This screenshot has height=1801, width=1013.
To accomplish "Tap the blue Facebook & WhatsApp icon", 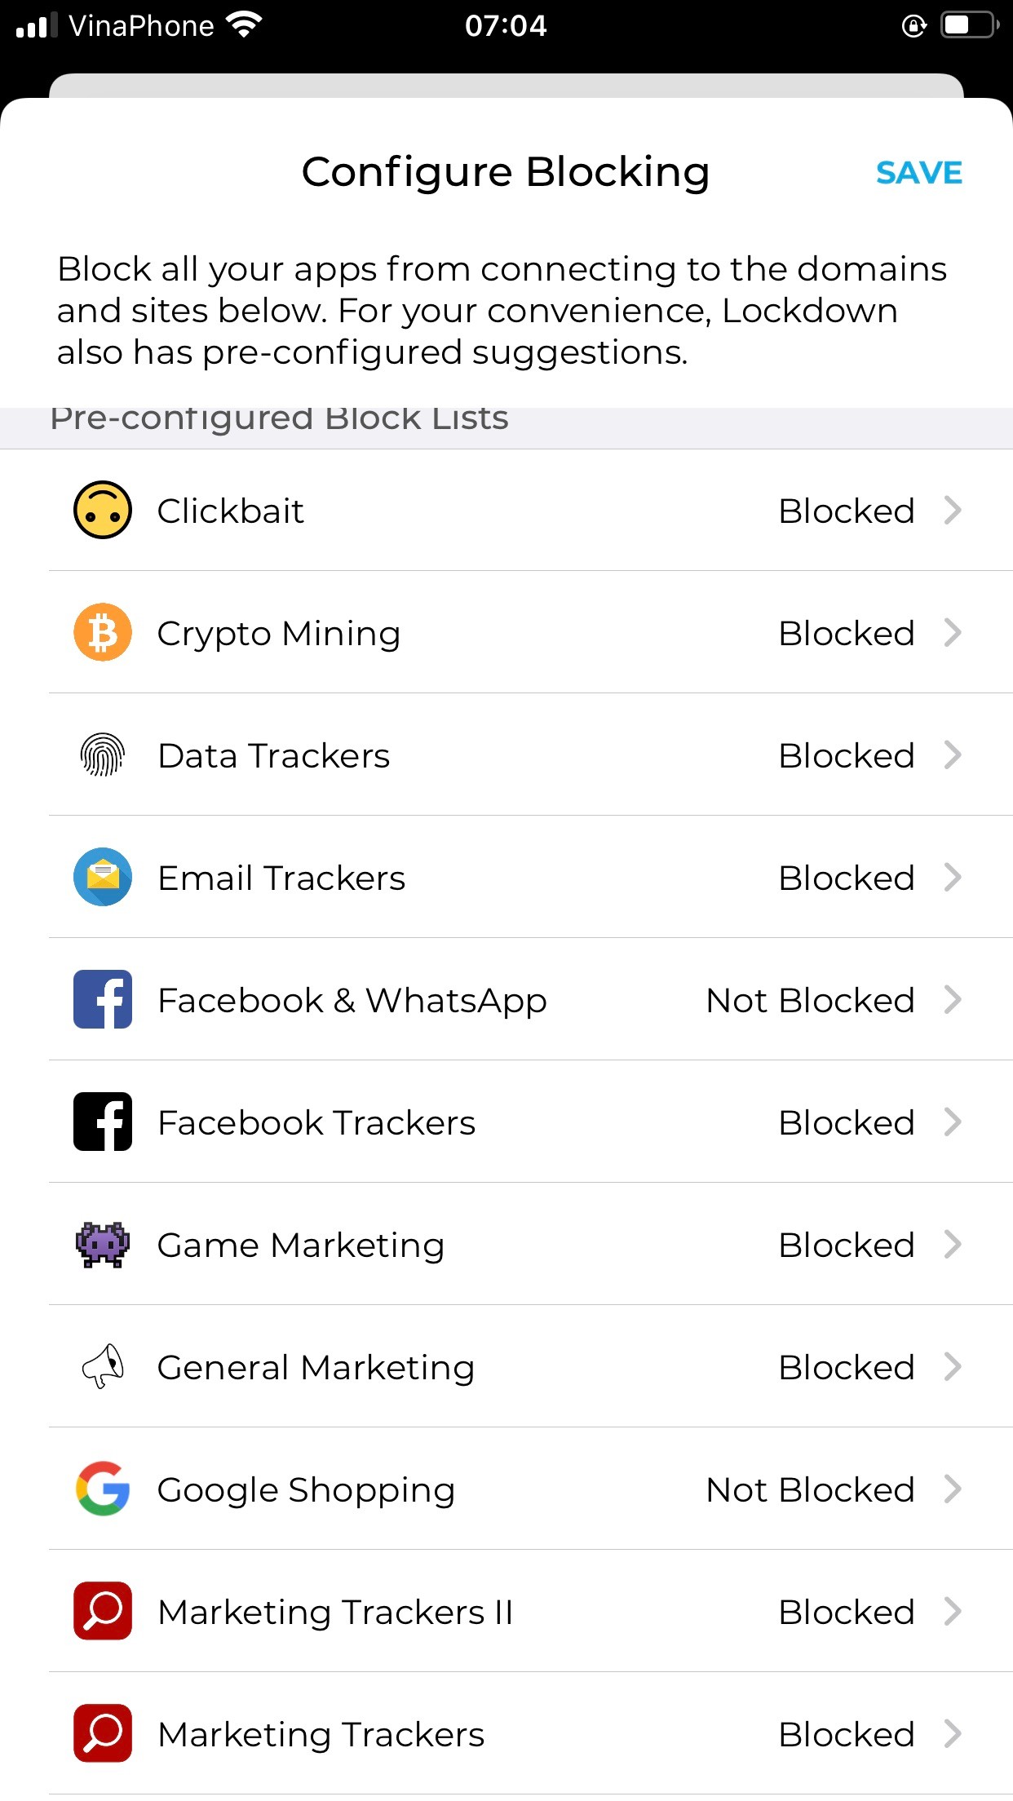I will [x=103, y=1000].
